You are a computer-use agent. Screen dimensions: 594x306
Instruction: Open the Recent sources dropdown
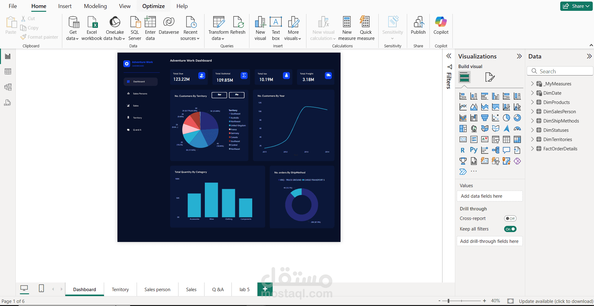(x=190, y=28)
